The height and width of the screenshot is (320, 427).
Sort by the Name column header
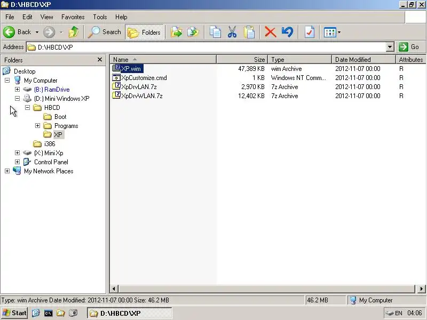coord(163,59)
